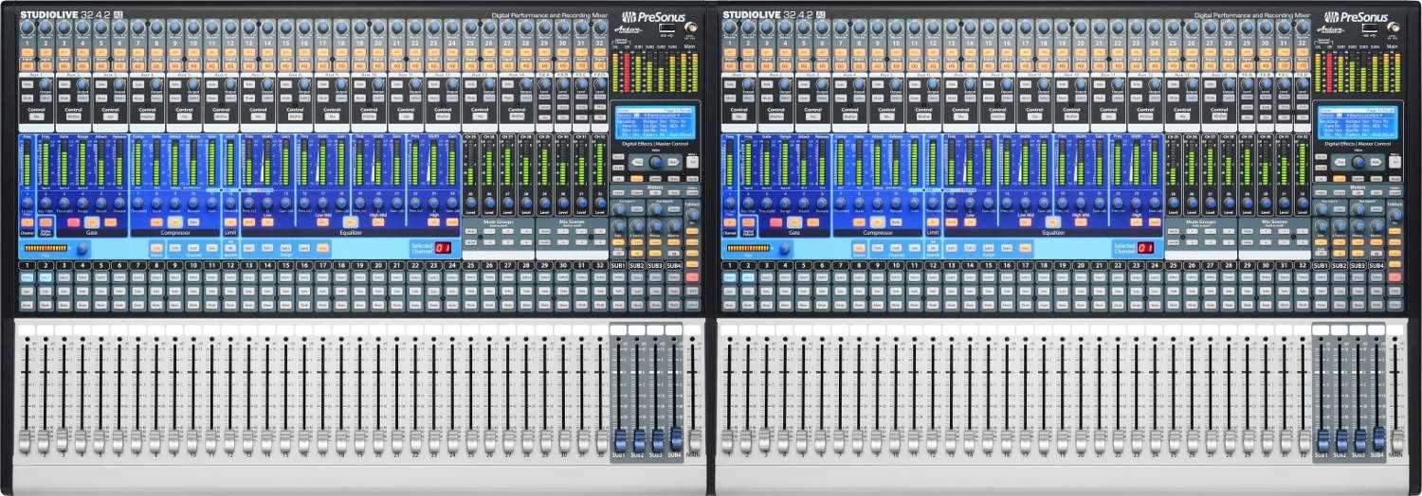
Task: Turn Master Control Value knob, left mixer
Action: tap(656, 162)
